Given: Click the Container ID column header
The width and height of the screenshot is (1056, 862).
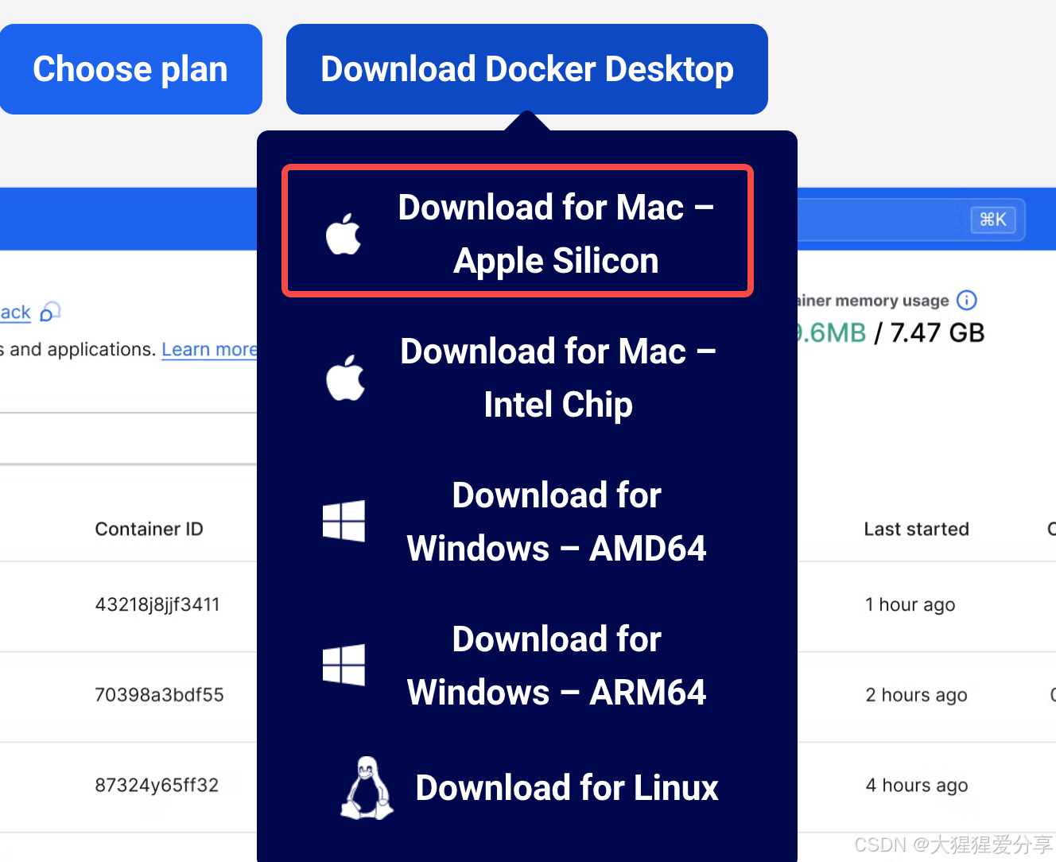Looking at the screenshot, I should tap(149, 529).
